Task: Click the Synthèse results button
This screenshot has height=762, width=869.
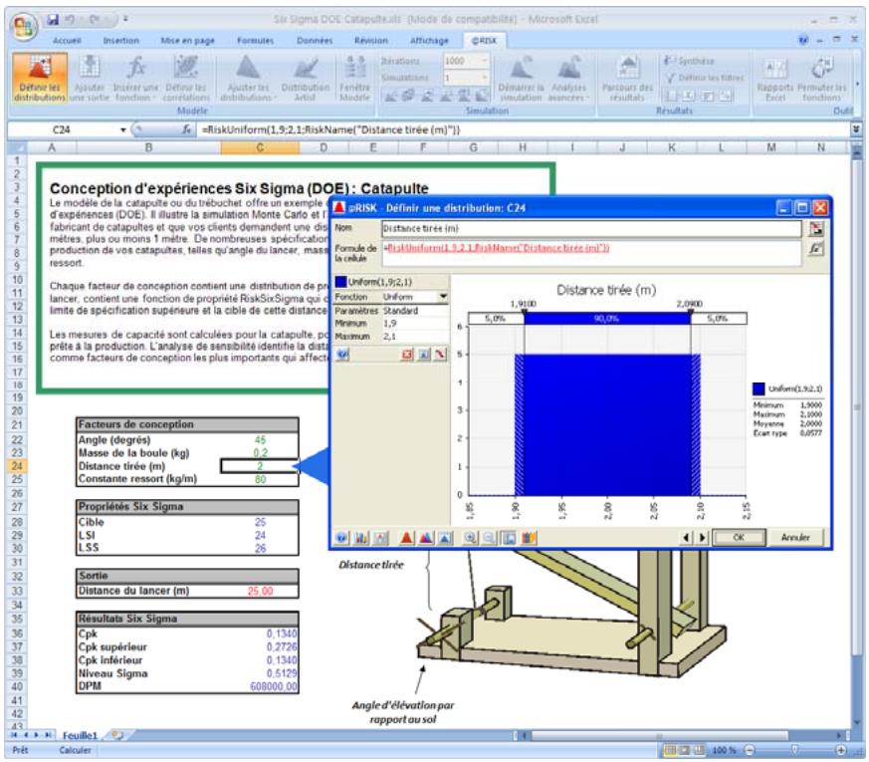Action: 690,61
